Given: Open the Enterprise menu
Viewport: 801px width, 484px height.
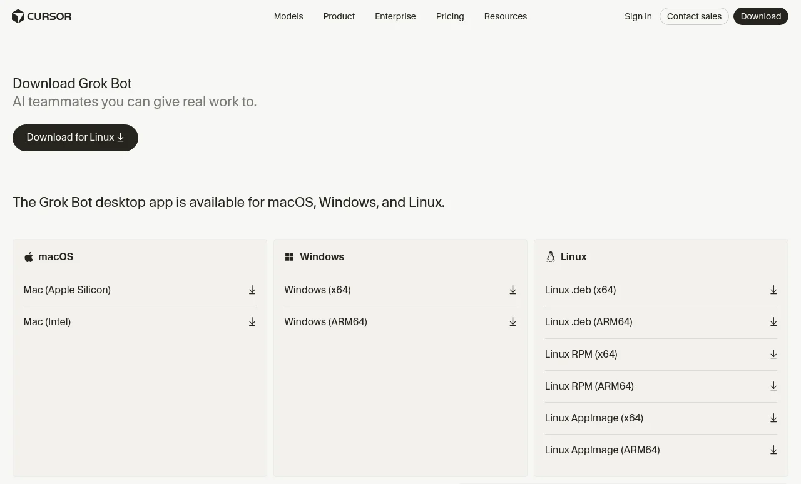Looking at the screenshot, I should click(x=395, y=16).
